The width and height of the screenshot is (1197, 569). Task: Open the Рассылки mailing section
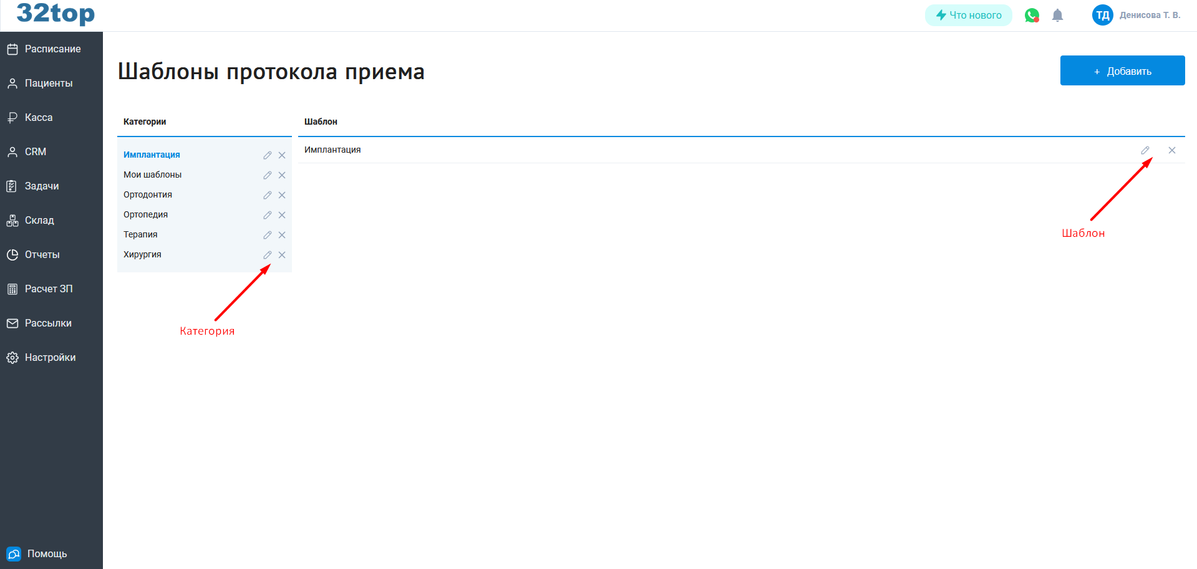click(x=46, y=323)
